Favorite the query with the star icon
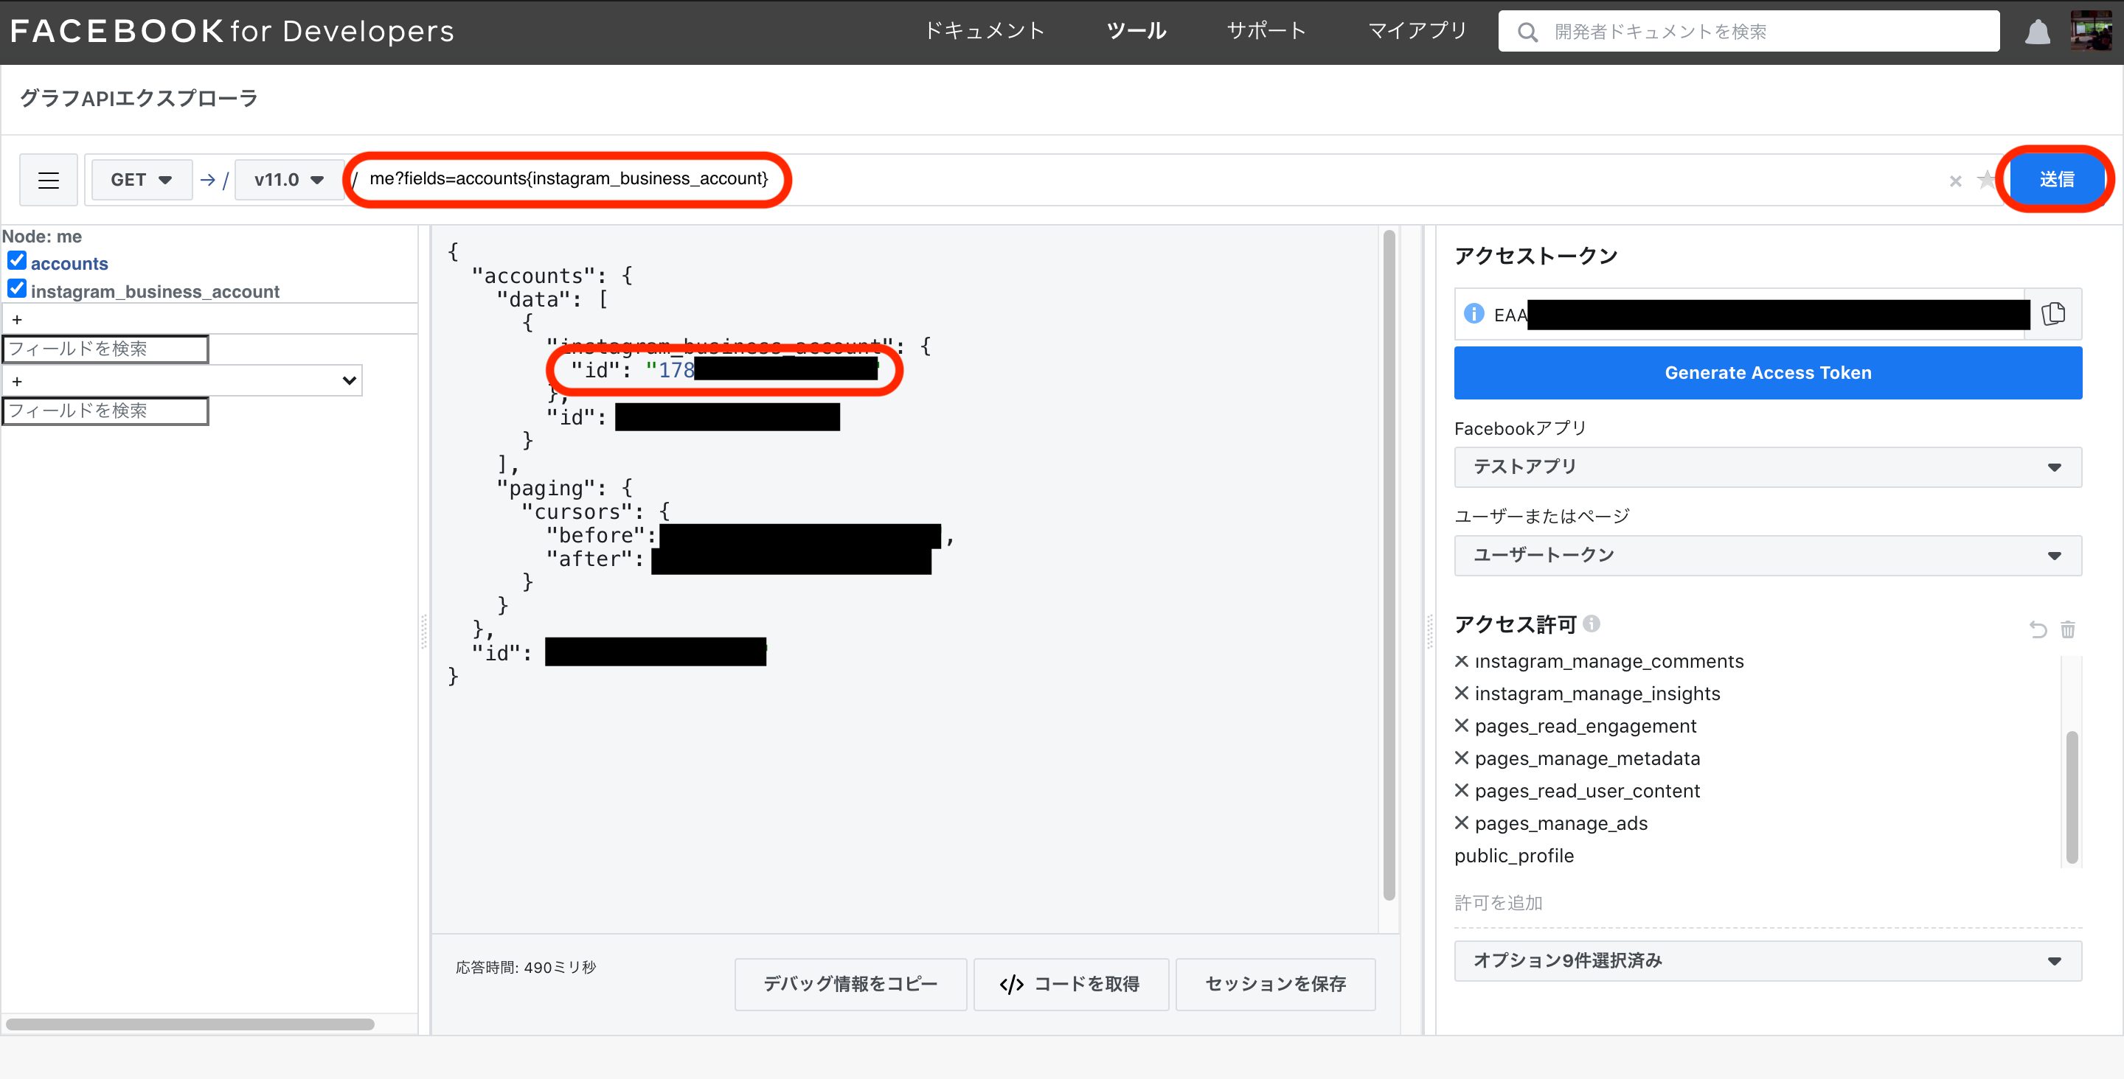This screenshot has width=2124, height=1079. tap(1986, 179)
